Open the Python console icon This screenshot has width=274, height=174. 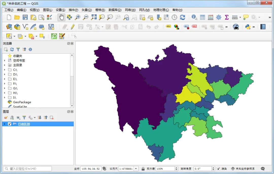pyautogui.click(x=248, y=27)
